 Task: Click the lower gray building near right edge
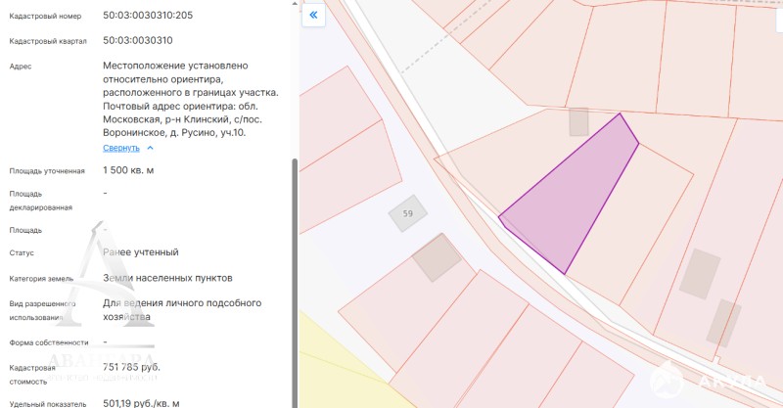click(x=724, y=323)
